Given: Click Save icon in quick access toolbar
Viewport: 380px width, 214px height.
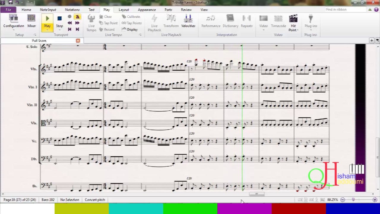Looking at the screenshot, I should [10, 2].
